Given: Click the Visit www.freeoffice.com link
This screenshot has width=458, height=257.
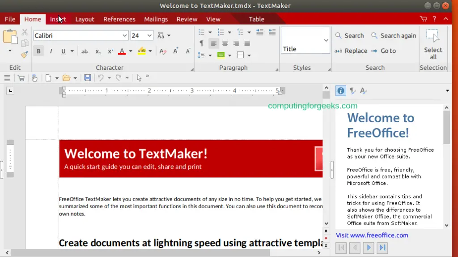Looking at the screenshot, I should click(372, 236).
